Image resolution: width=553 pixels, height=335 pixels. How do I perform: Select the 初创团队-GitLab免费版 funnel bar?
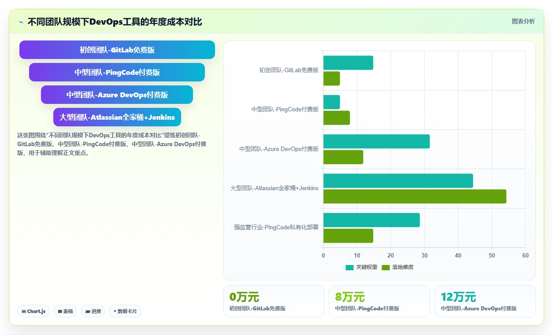117,50
